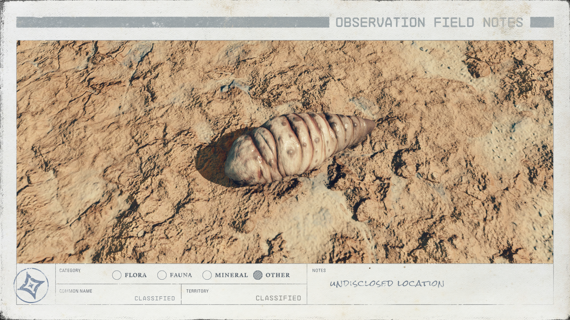The width and height of the screenshot is (570, 320).
Task: Select the Mineral category radio button
Action: [207, 275]
